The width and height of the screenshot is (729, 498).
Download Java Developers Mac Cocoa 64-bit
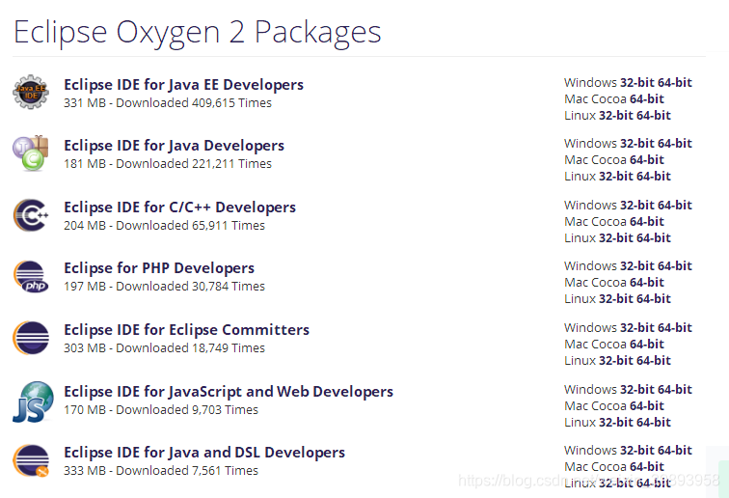[647, 159]
